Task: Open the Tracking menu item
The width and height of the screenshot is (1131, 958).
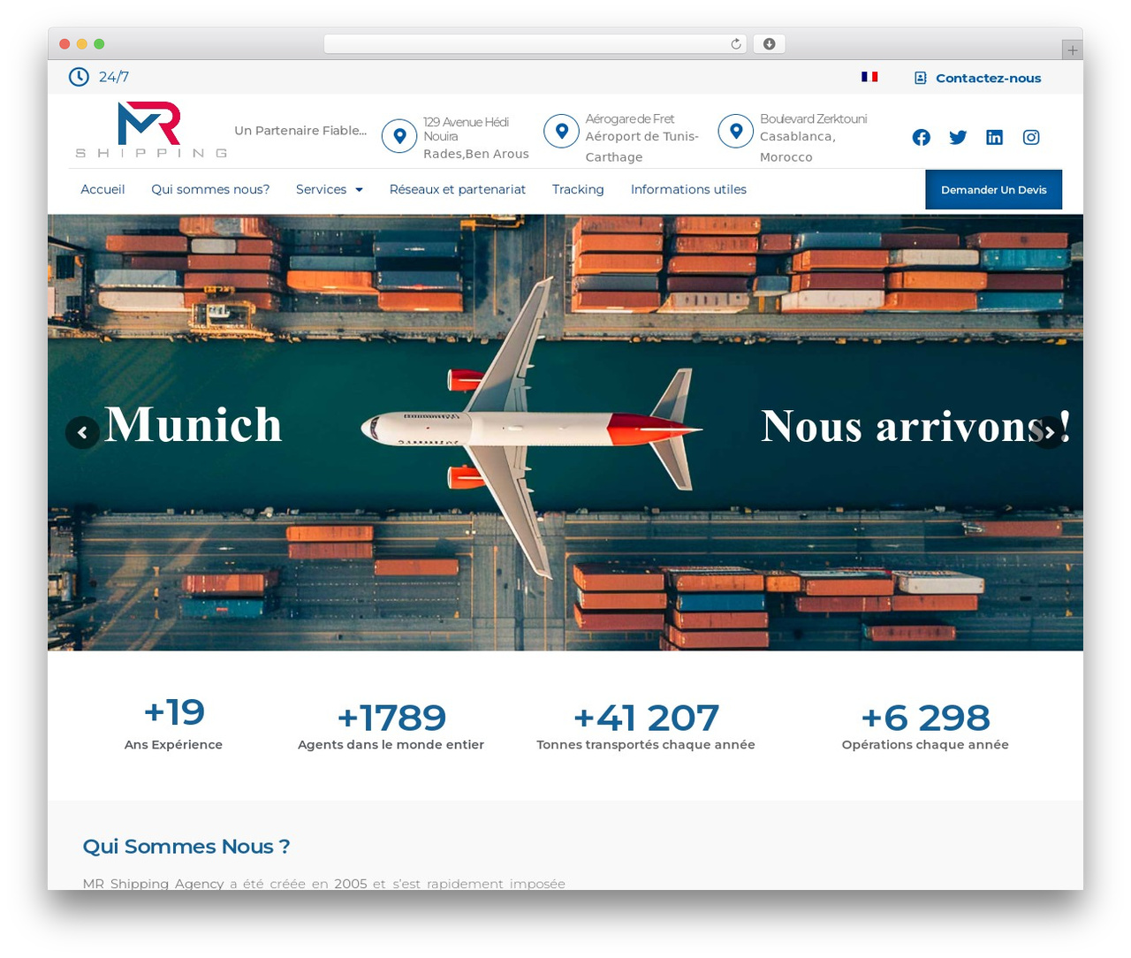Action: (x=578, y=189)
